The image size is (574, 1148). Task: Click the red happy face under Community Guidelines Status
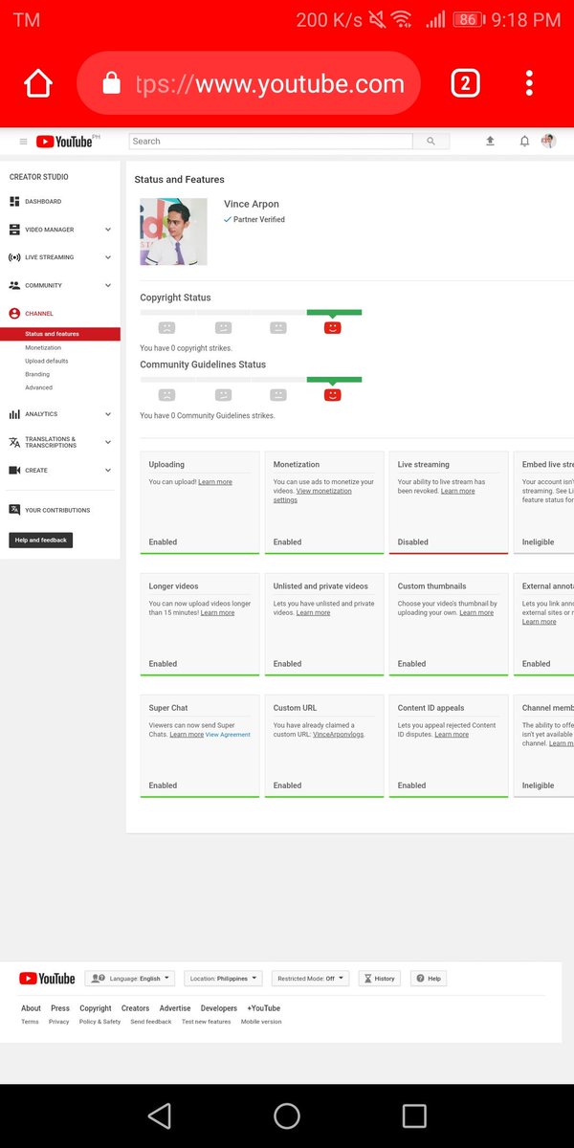coord(332,394)
